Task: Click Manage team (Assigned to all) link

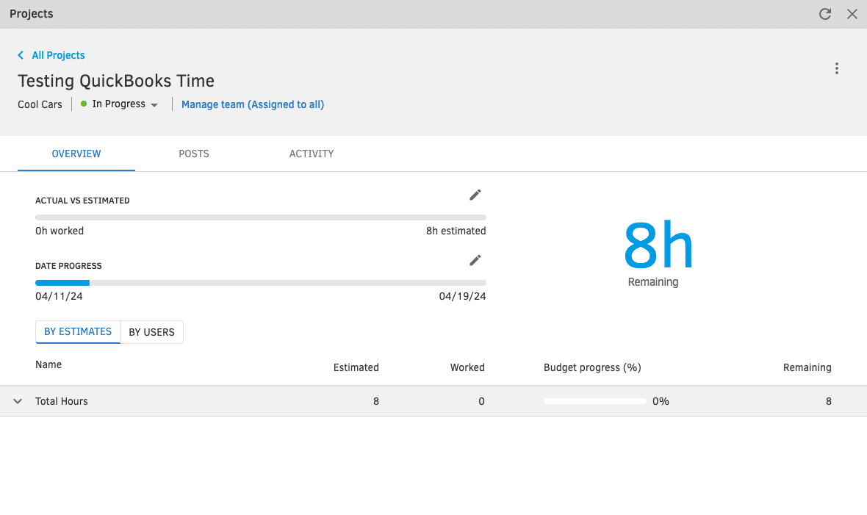Action: [x=253, y=104]
